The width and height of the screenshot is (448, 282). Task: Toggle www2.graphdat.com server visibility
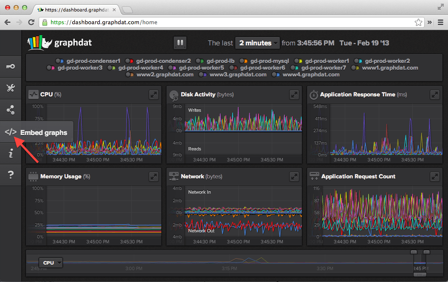click(x=130, y=75)
